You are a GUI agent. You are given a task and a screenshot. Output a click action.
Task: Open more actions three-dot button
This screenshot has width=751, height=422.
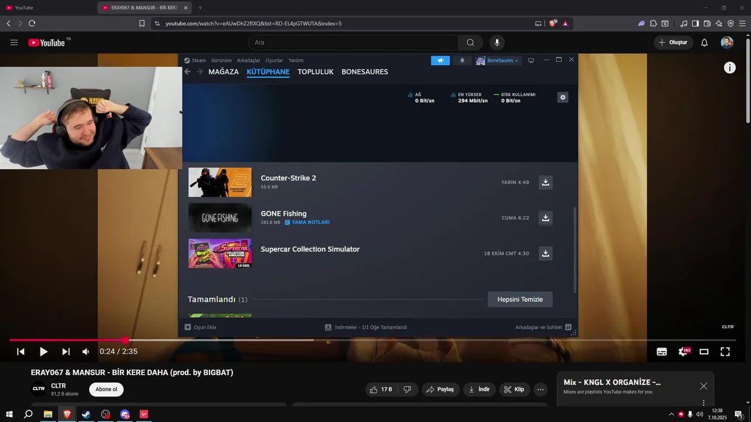coord(541,389)
